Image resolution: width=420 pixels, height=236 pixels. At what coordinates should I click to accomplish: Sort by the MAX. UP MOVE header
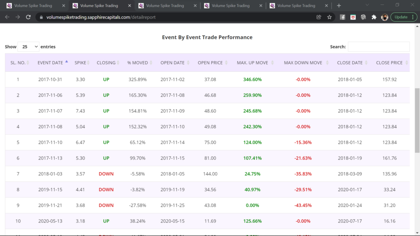point(252,63)
